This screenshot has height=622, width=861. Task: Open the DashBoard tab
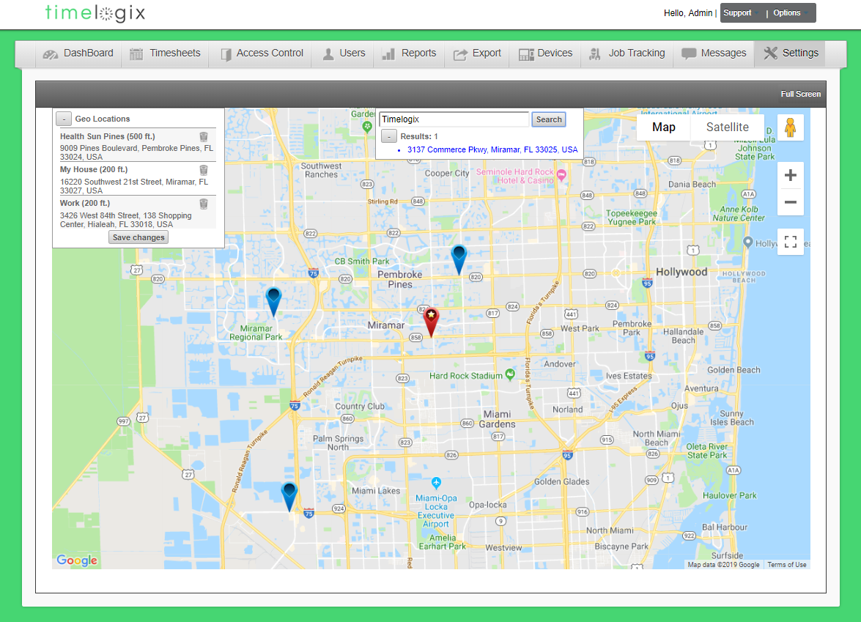(x=78, y=53)
